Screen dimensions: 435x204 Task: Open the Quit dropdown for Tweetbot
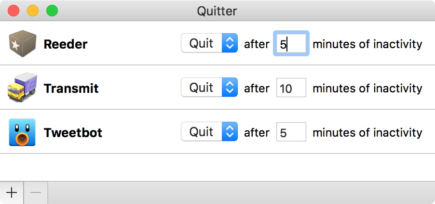point(209,131)
